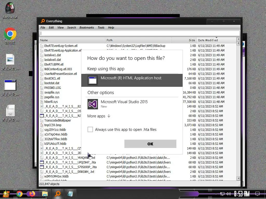Select kSP1A6cz7f.9ddb file row
The height and width of the screenshot is (199, 266).
pos(138,144)
